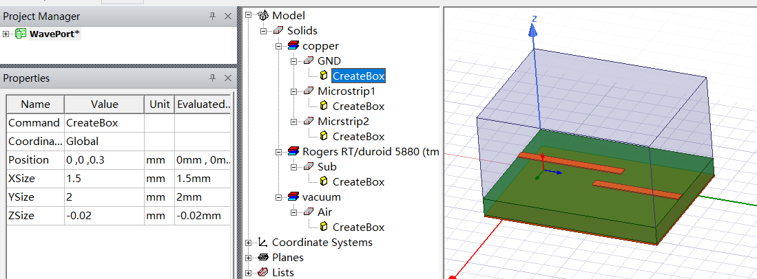This screenshot has width=757, height=279.
Task: Edit the XSize value 1.5
Action: pyautogui.click(x=104, y=179)
